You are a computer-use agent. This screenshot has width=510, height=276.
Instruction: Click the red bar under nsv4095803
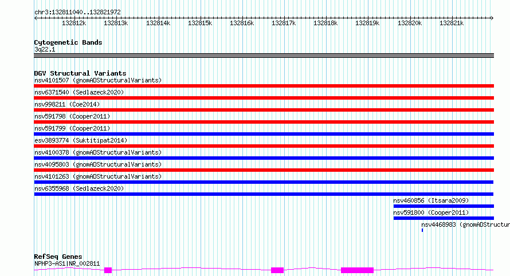[x=264, y=170]
